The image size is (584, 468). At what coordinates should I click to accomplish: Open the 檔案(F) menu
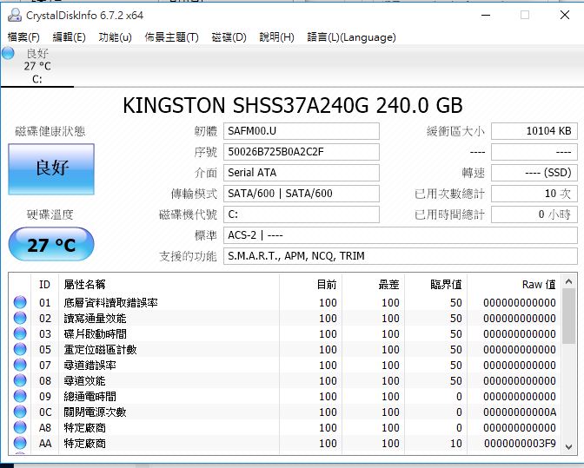23,37
